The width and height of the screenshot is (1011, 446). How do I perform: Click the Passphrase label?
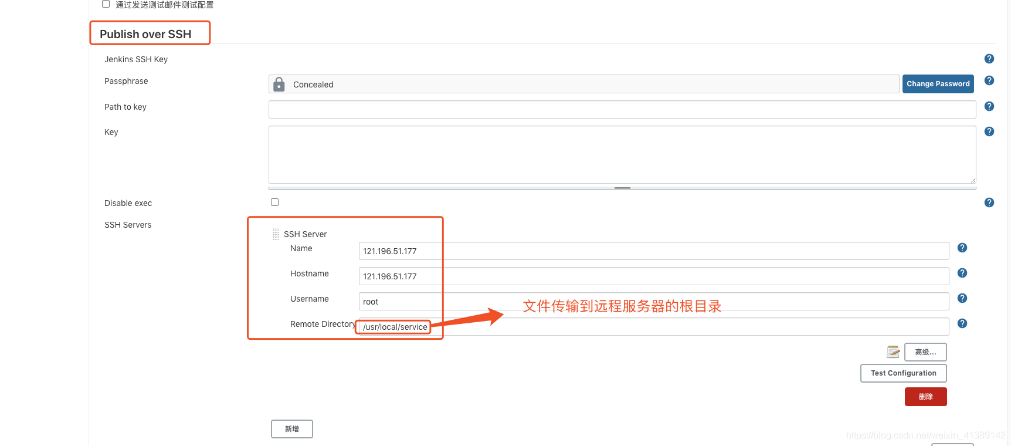[126, 81]
